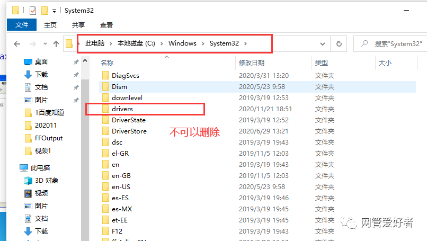
Task: Sort by the 类型 column header
Action: tap(322, 63)
